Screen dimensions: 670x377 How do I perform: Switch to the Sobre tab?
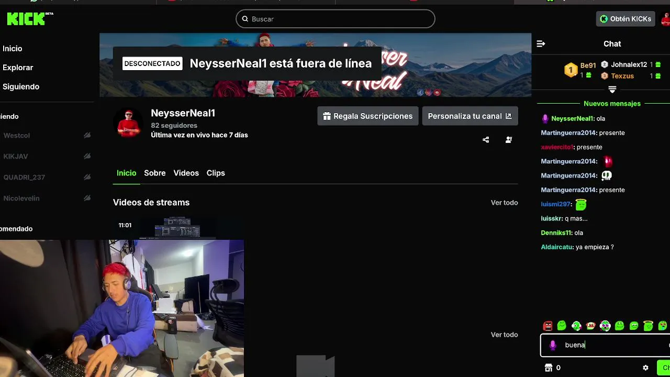point(155,173)
